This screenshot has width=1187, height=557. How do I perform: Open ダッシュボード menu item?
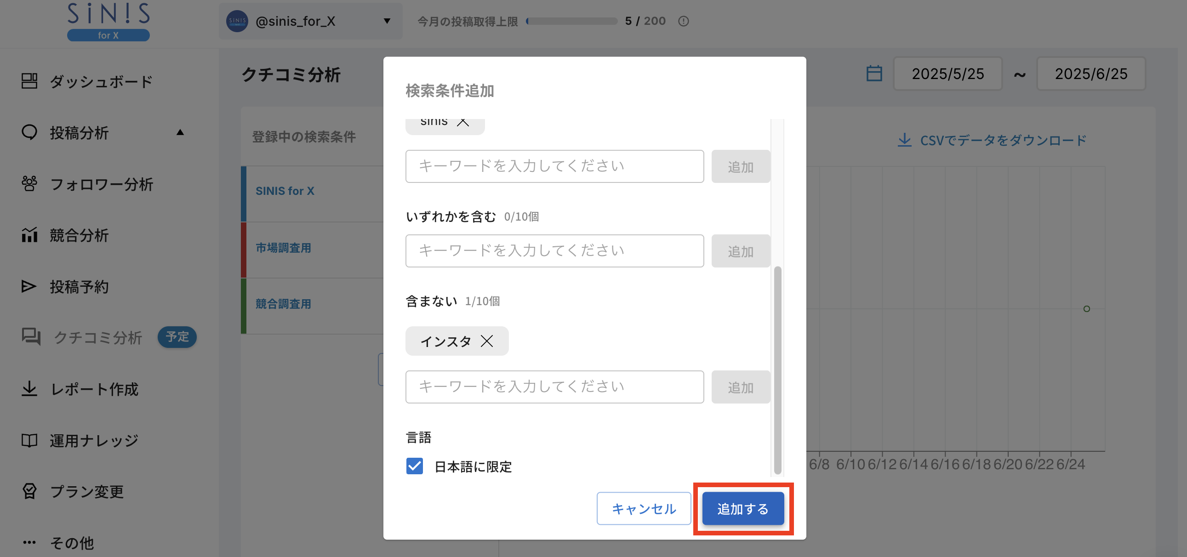pyautogui.click(x=101, y=81)
